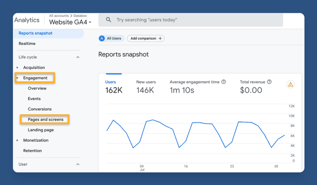Select the Monetization menu label
This screenshot has height=185, width=317.
(x=36, y=140)
